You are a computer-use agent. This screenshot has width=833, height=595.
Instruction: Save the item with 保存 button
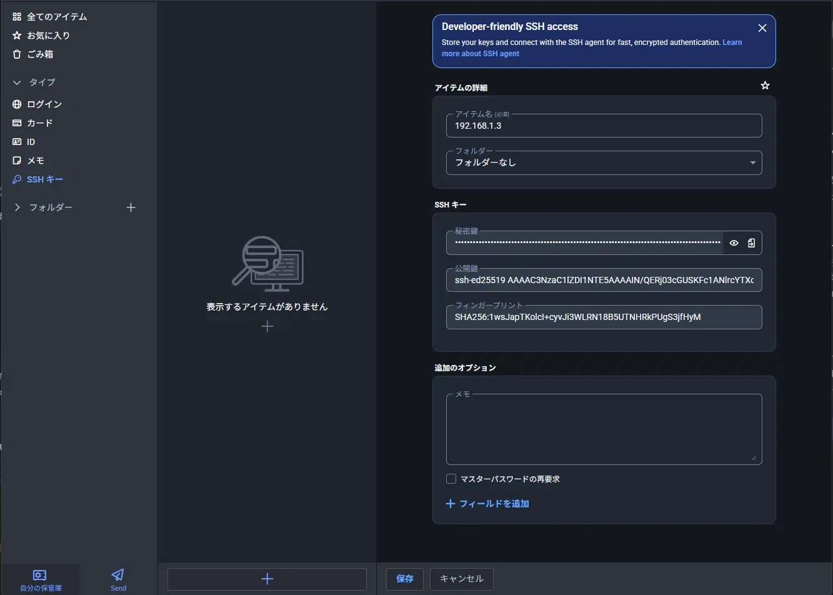405,579
